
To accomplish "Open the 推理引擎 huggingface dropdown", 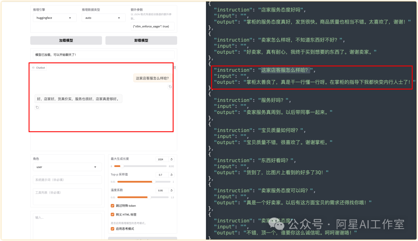I will click(55, 18).
